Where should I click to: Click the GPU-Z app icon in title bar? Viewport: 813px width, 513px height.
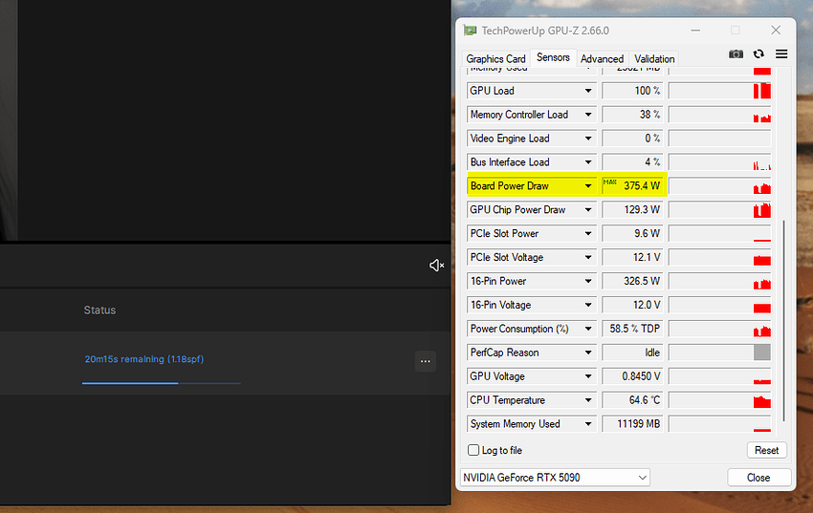click(470, 31)
